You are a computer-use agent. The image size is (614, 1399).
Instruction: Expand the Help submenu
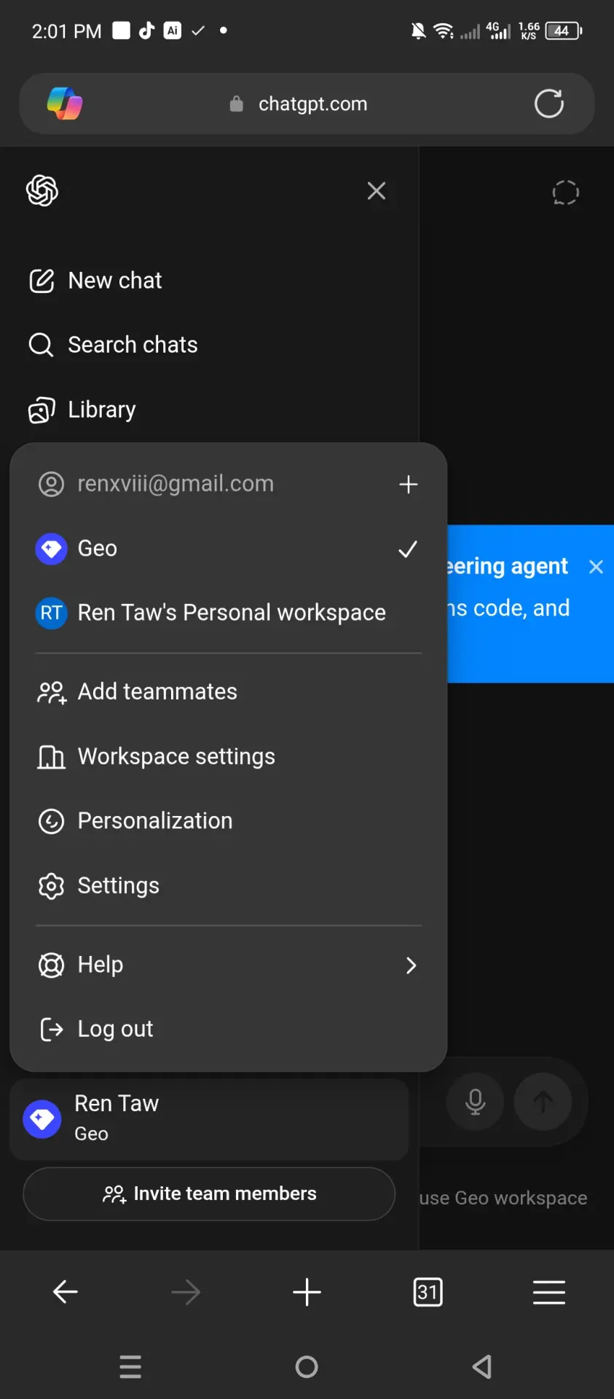228,965
